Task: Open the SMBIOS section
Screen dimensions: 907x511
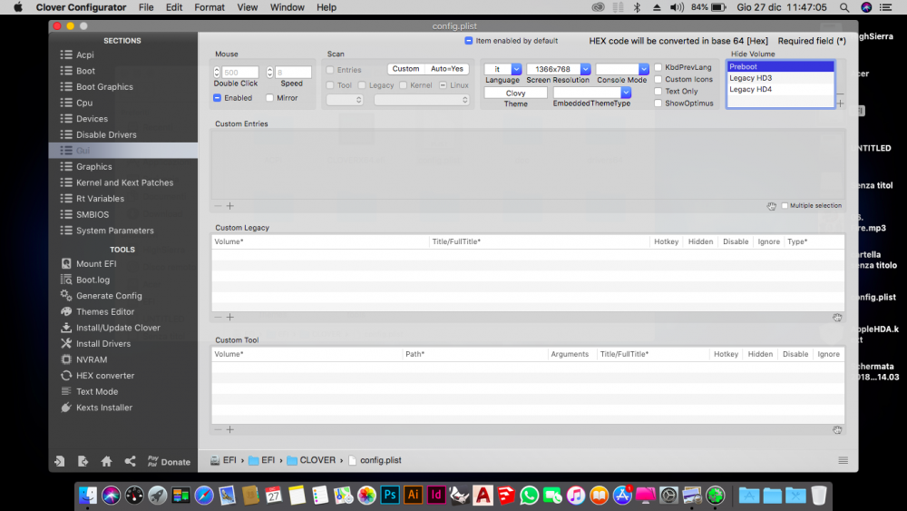Action: pos(92,214)
